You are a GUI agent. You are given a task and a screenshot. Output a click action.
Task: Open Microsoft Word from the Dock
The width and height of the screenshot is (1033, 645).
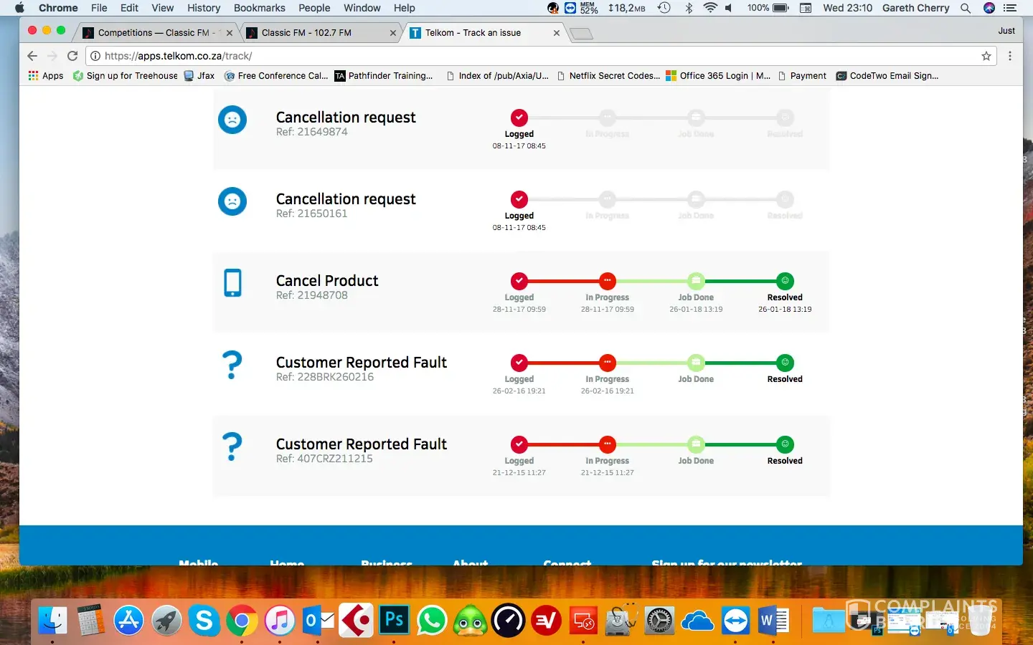coord(773,621)
